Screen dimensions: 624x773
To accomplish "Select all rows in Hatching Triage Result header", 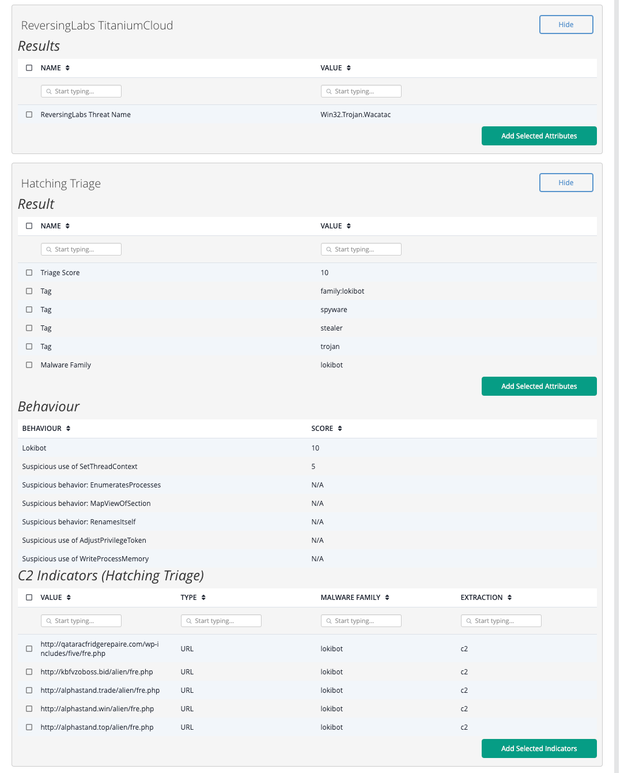I will pyautogui.click(x=29, y=226).
